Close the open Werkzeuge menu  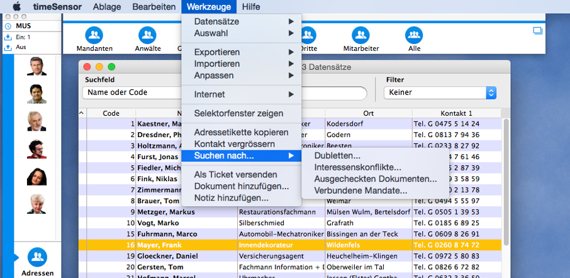coord(209,6)
